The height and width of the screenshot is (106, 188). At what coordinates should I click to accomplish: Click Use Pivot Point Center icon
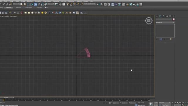pos(56,4)
